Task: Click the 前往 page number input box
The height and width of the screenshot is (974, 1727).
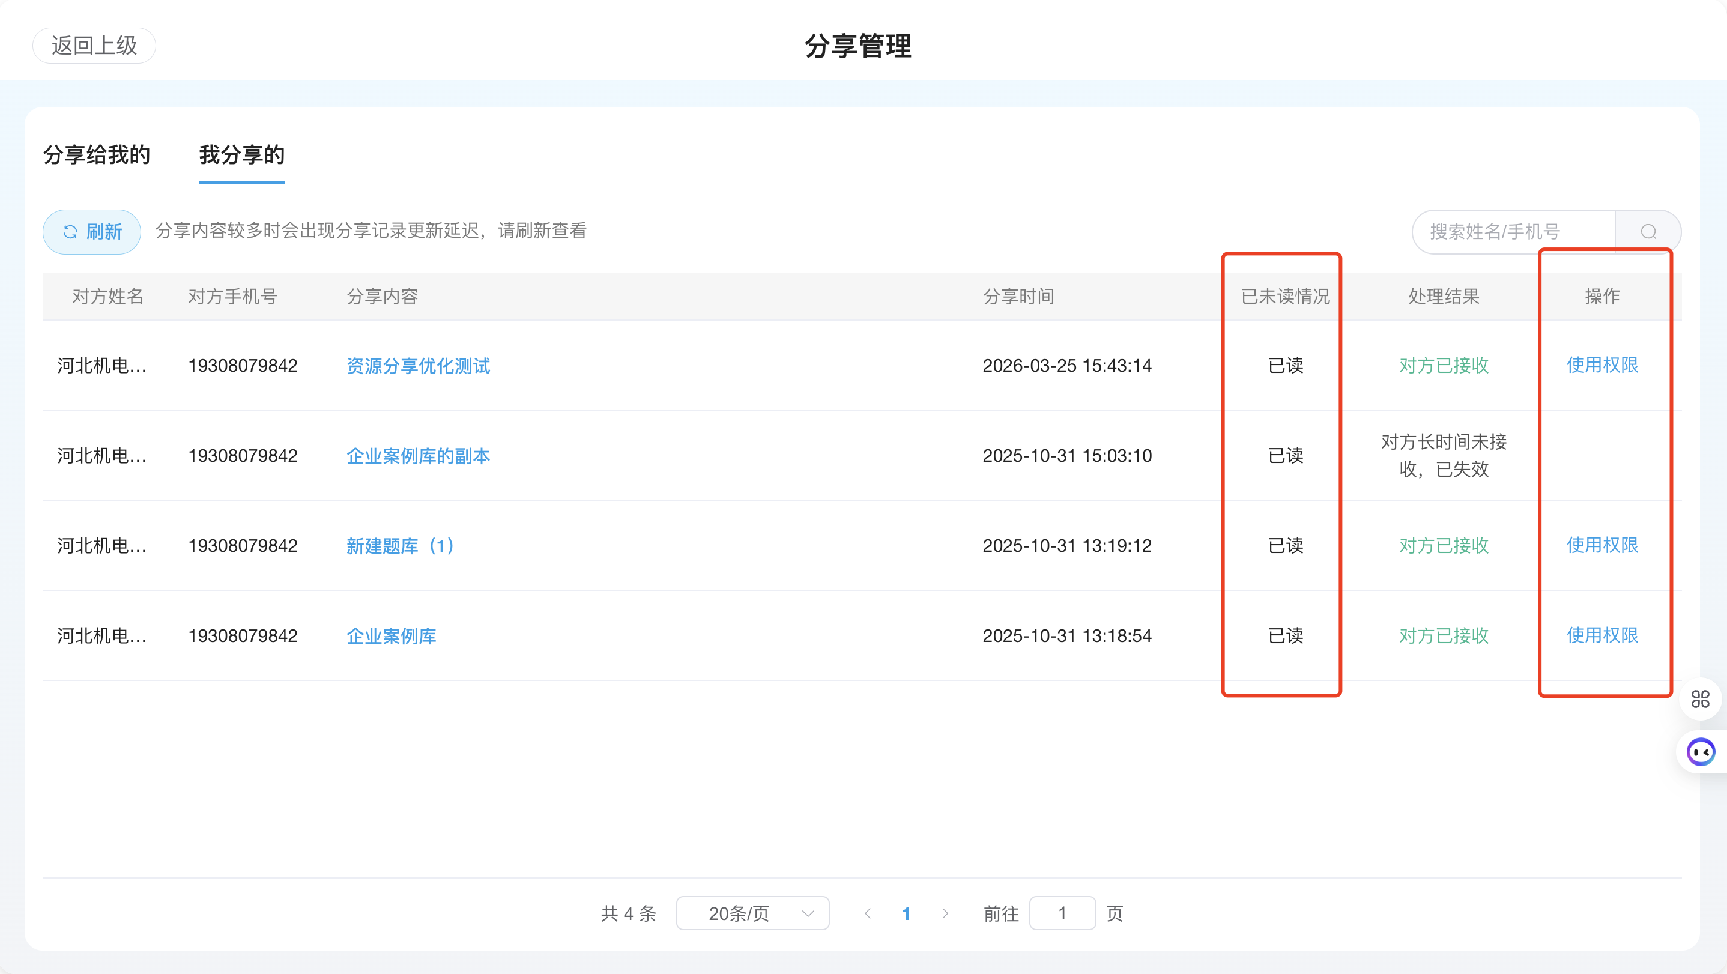Action: pyautogui.click(x=1063, y=913)
